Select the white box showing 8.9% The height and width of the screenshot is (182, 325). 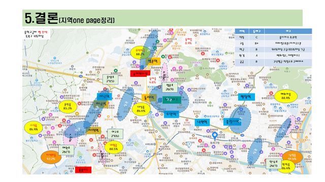click(x=188, y=41)
